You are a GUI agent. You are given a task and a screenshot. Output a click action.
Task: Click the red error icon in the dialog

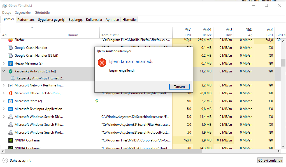[102, 63]
